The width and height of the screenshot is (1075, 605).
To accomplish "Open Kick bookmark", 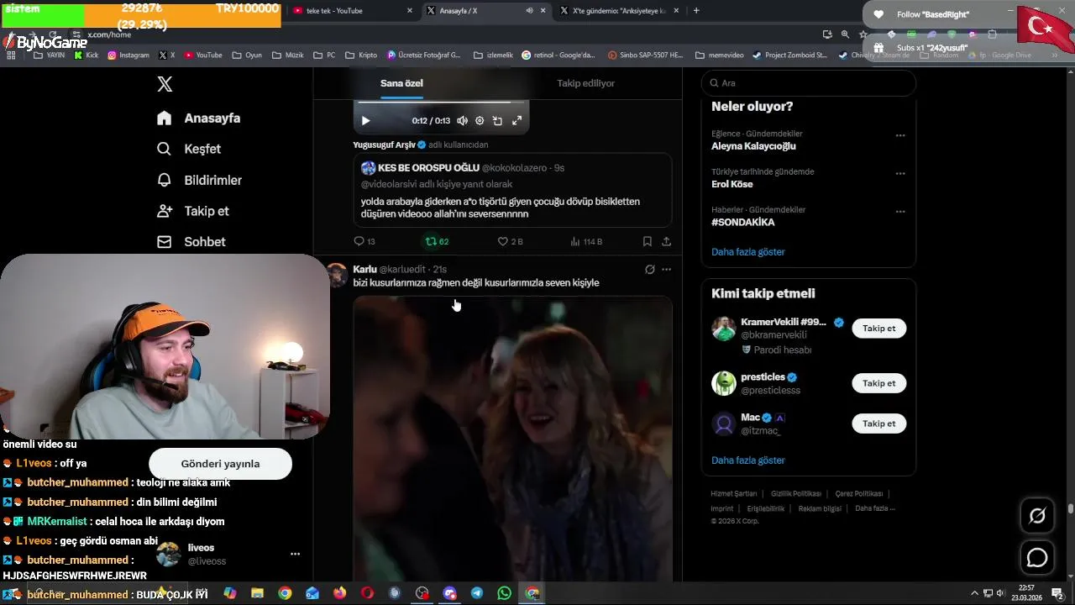I will tap(86, 55).
